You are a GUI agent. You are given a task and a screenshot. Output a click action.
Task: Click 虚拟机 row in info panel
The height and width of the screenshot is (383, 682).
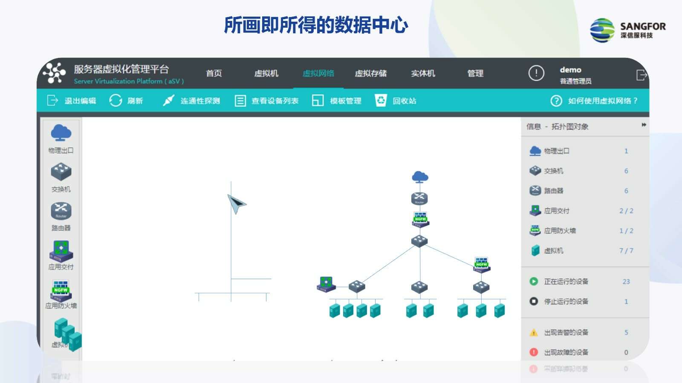click(585, 251)
